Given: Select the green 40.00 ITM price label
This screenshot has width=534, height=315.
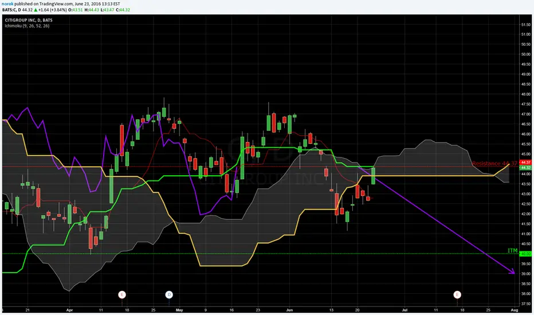Looking at the screenshot, I should pos(526,254).
